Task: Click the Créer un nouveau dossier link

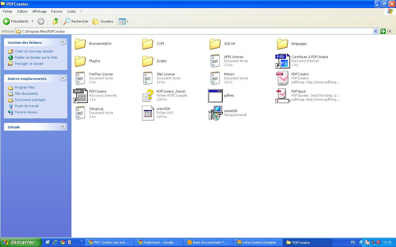Action: [34, 51]
